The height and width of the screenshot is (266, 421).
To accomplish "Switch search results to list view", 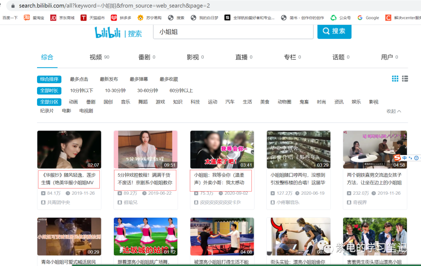I will (x=405, y=78).
